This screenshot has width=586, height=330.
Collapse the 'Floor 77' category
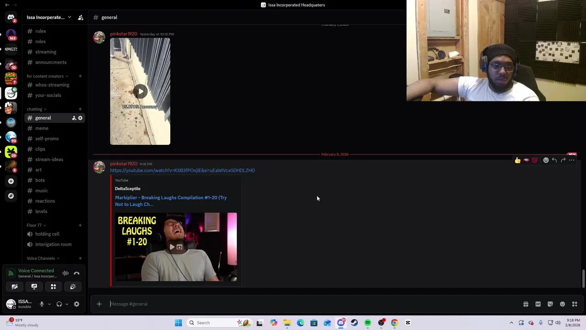click(36, 225)
